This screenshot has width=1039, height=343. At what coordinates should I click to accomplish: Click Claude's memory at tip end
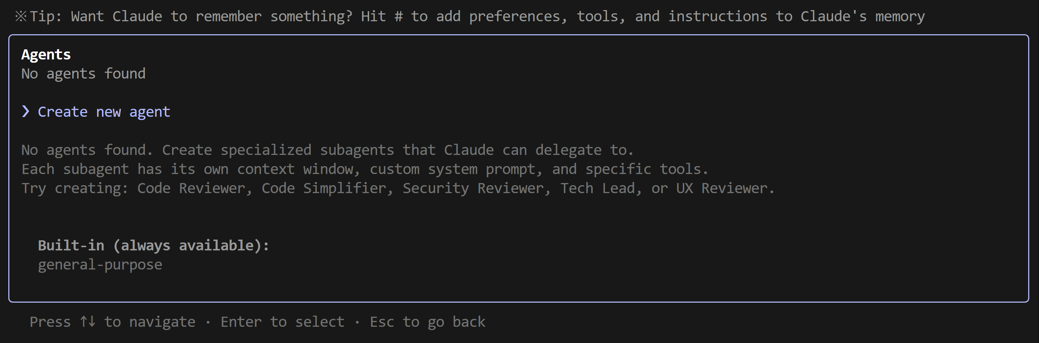pos(862,17)
